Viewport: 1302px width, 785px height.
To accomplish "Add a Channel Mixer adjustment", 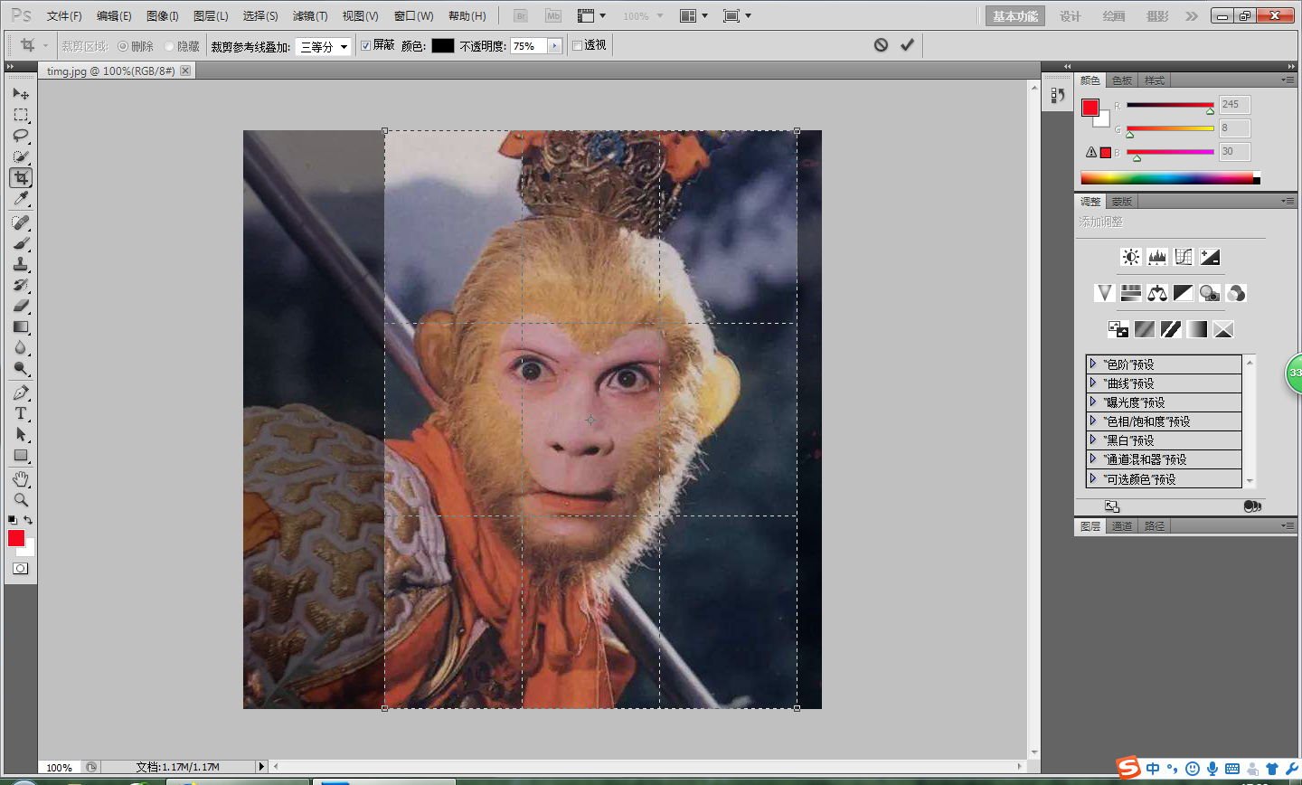I will click(1236, 293).
